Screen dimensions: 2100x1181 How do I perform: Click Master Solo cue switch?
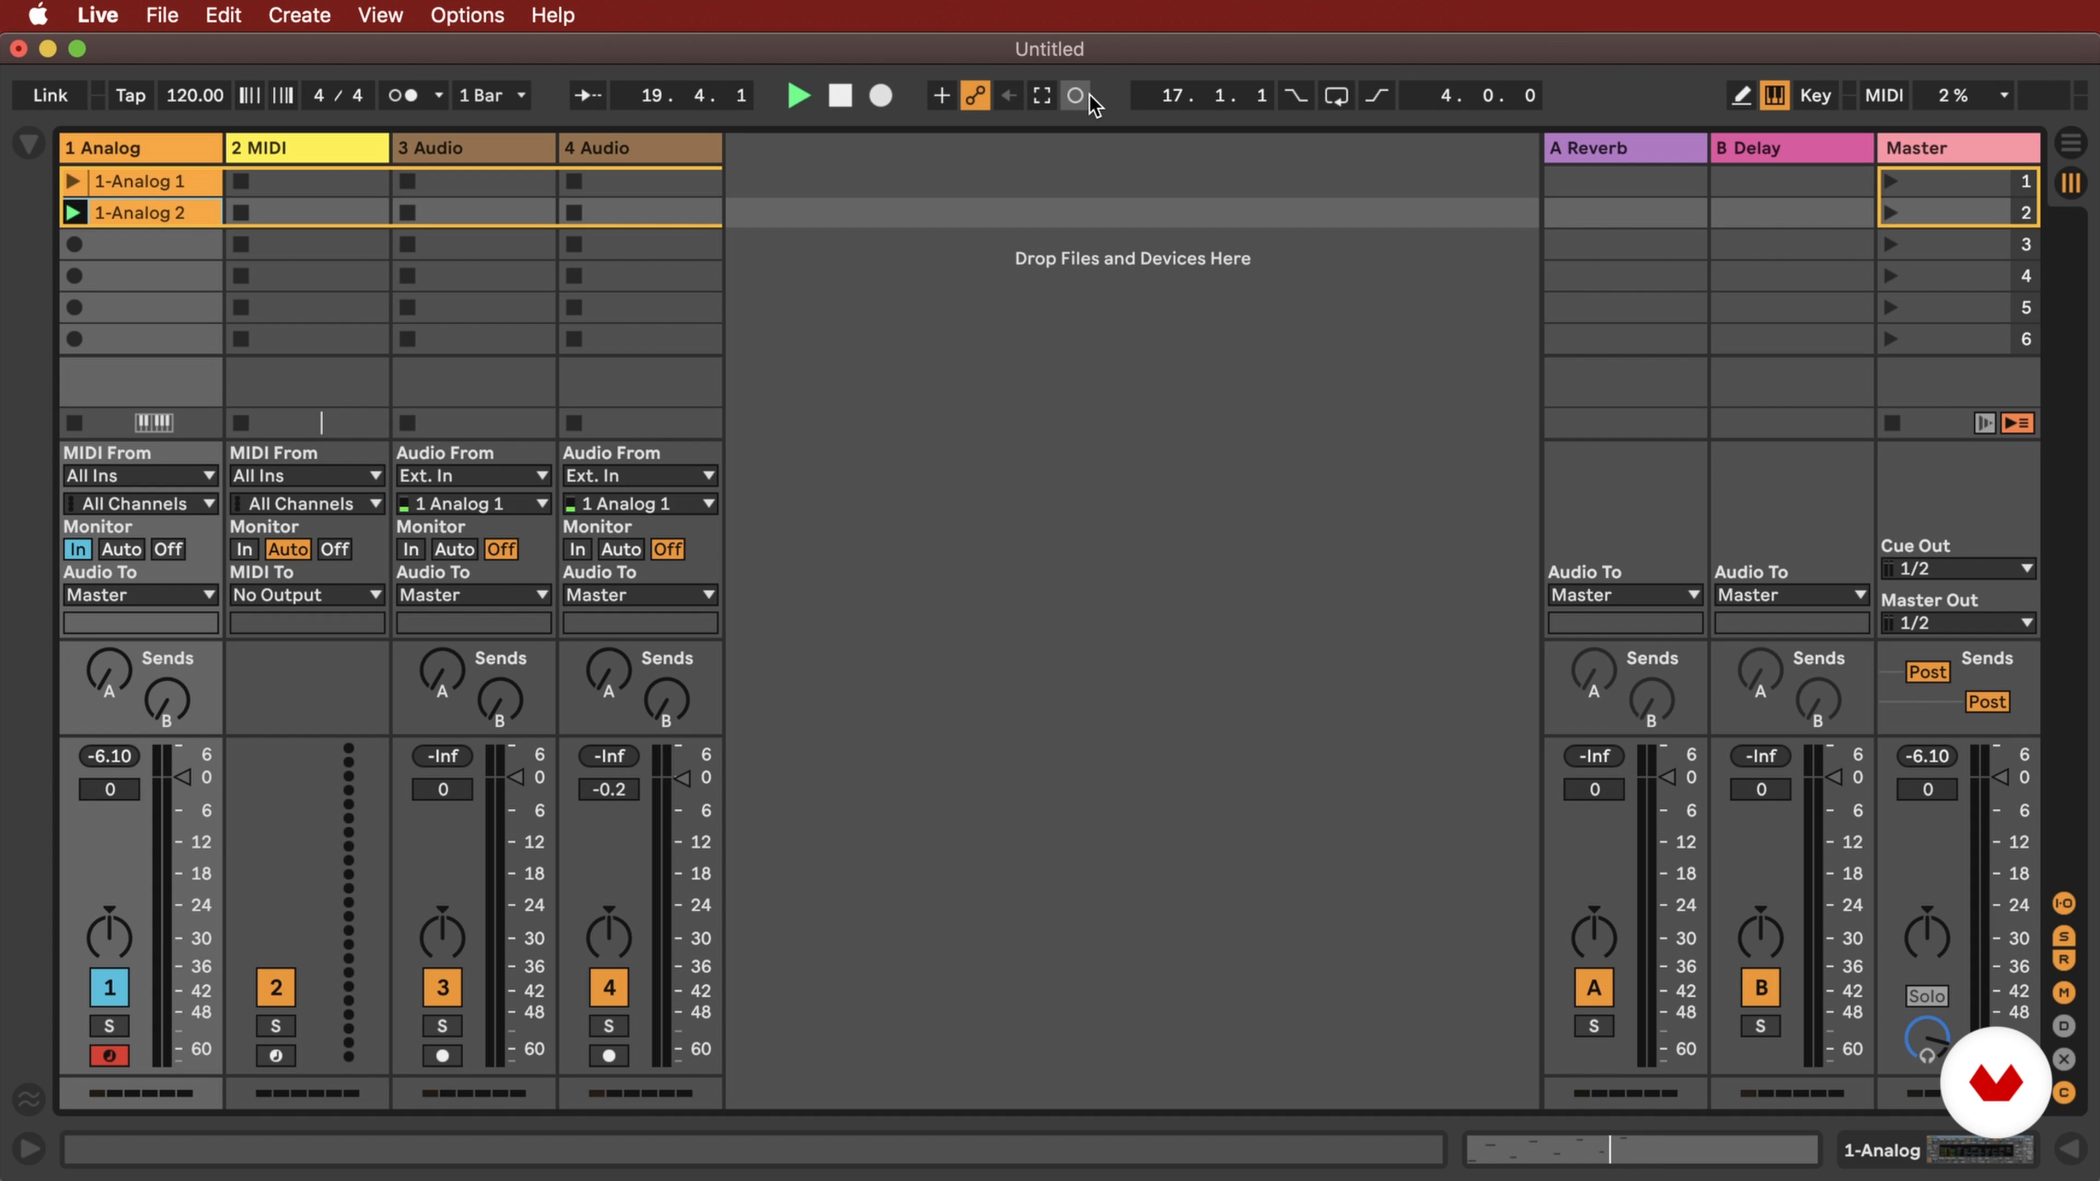coord(1926,996)
